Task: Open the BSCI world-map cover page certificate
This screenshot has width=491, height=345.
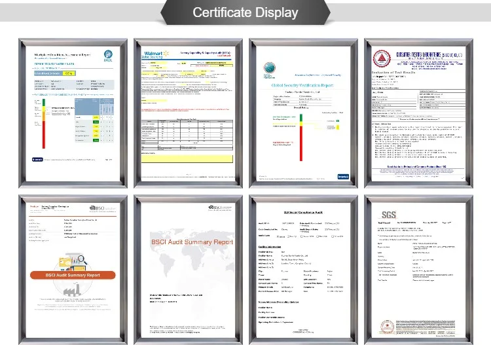Action: coord(188,270)
